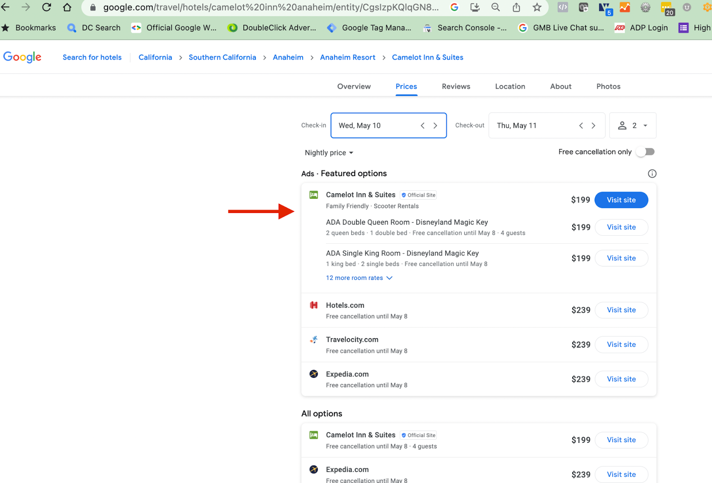
Task: Go to the About tab
Action: (561, 86)
